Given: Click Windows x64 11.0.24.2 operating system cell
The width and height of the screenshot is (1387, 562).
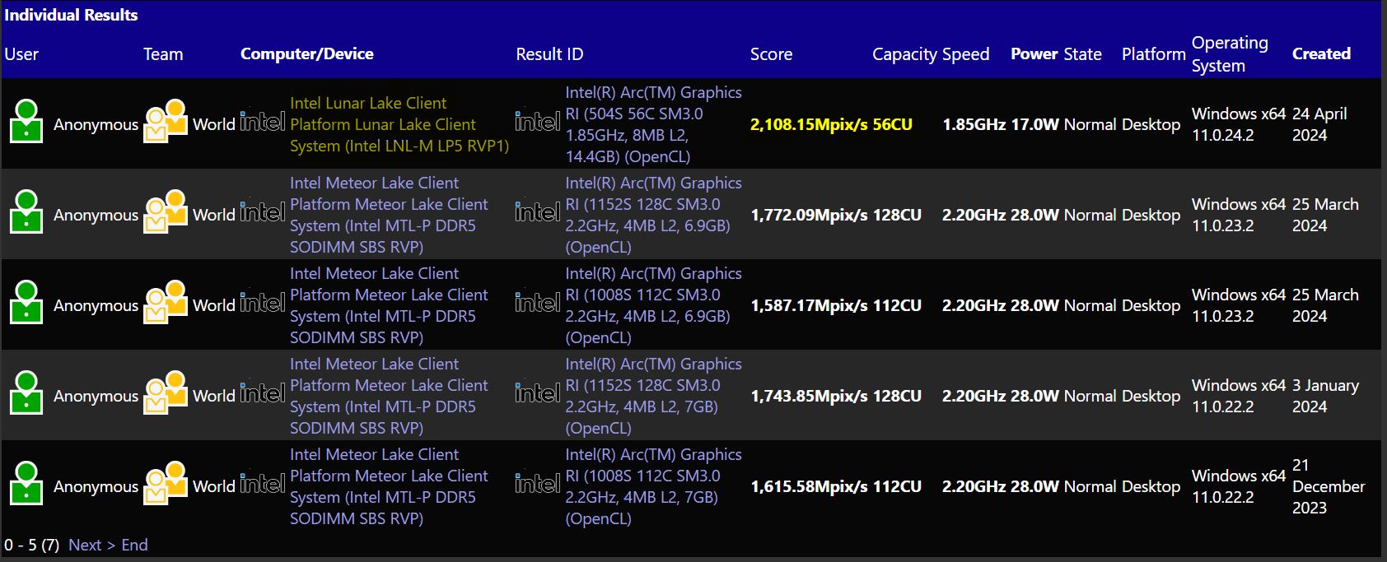Looking at the screenshot, I should pyautogui.click(x=1239, y=124).
